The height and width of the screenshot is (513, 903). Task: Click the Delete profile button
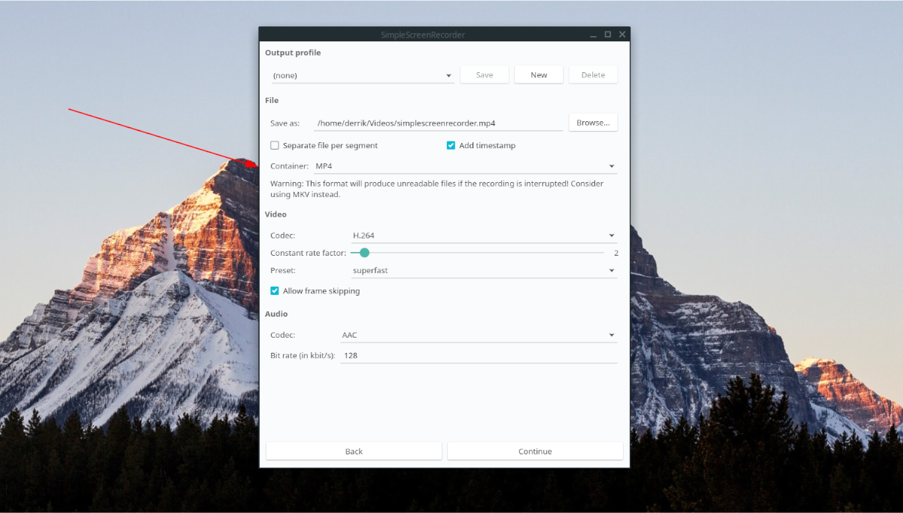click(593, 74)
